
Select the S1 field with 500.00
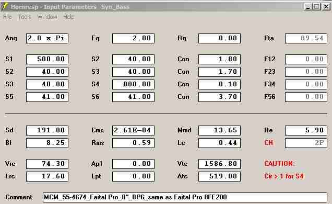[x=47, y=59]
